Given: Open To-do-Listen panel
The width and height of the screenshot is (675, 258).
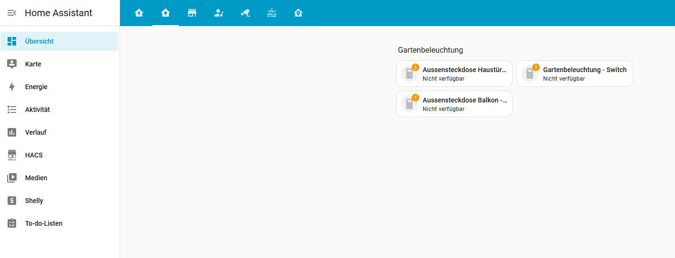Looking at the screenshot, I should [x=44, y=223].
